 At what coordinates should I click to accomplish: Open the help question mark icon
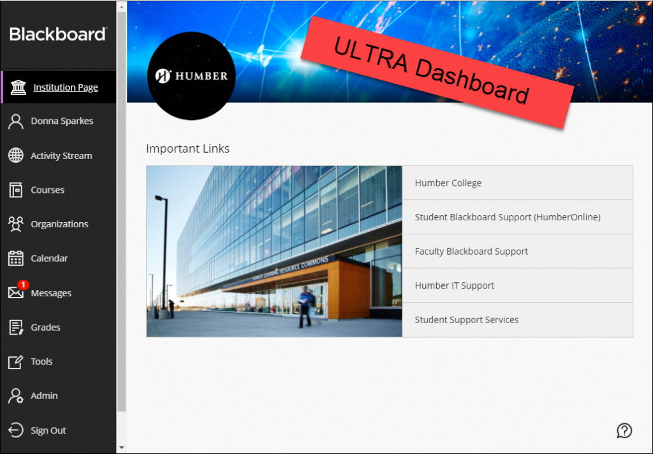coord(624,430)
